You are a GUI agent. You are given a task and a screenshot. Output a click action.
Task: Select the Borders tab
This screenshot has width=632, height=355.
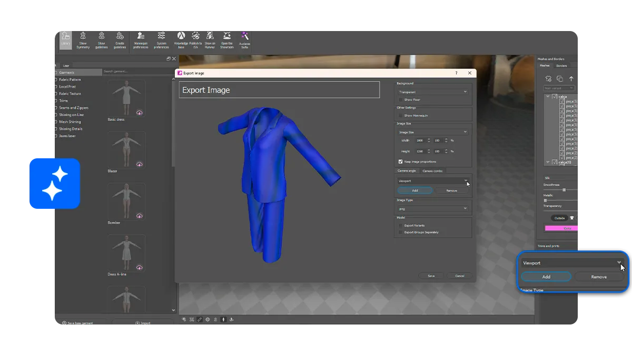(x=561, y=66)
